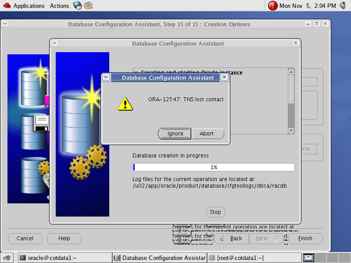Viewport: 351px width, 263px height.
Task: Open the email launcher icon in panel
Action: pos(88,6)
